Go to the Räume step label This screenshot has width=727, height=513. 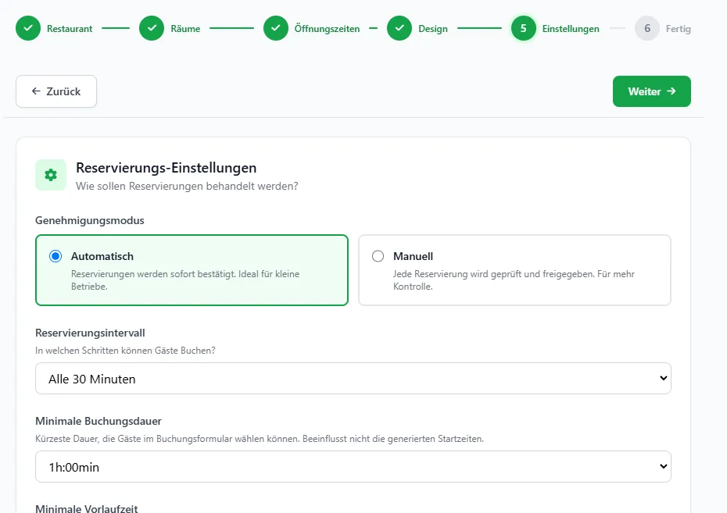pyautogui.click(x=185, y=29)
